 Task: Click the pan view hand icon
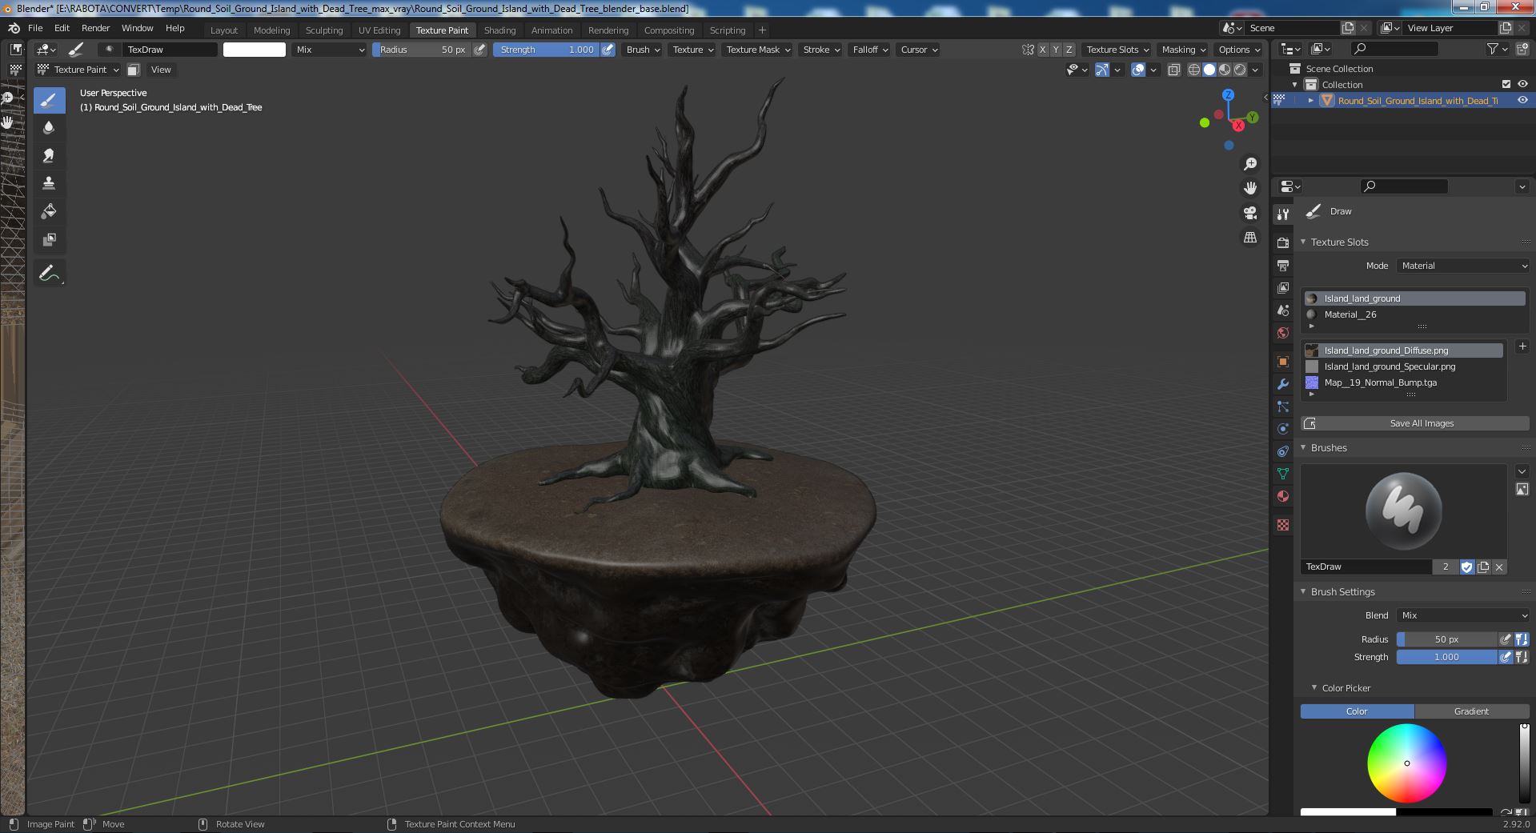click(x=1249, y=188)
